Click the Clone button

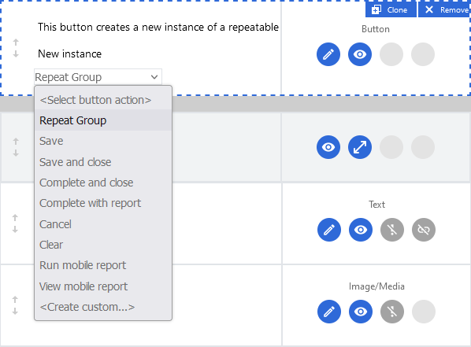tap(391, 9)
